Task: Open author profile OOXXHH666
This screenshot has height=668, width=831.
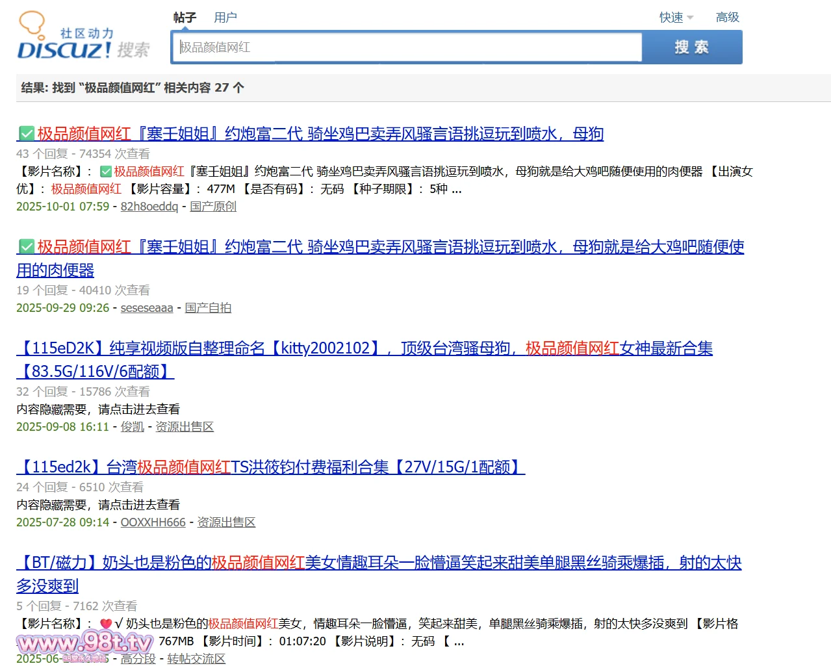Action: point(153,522)
